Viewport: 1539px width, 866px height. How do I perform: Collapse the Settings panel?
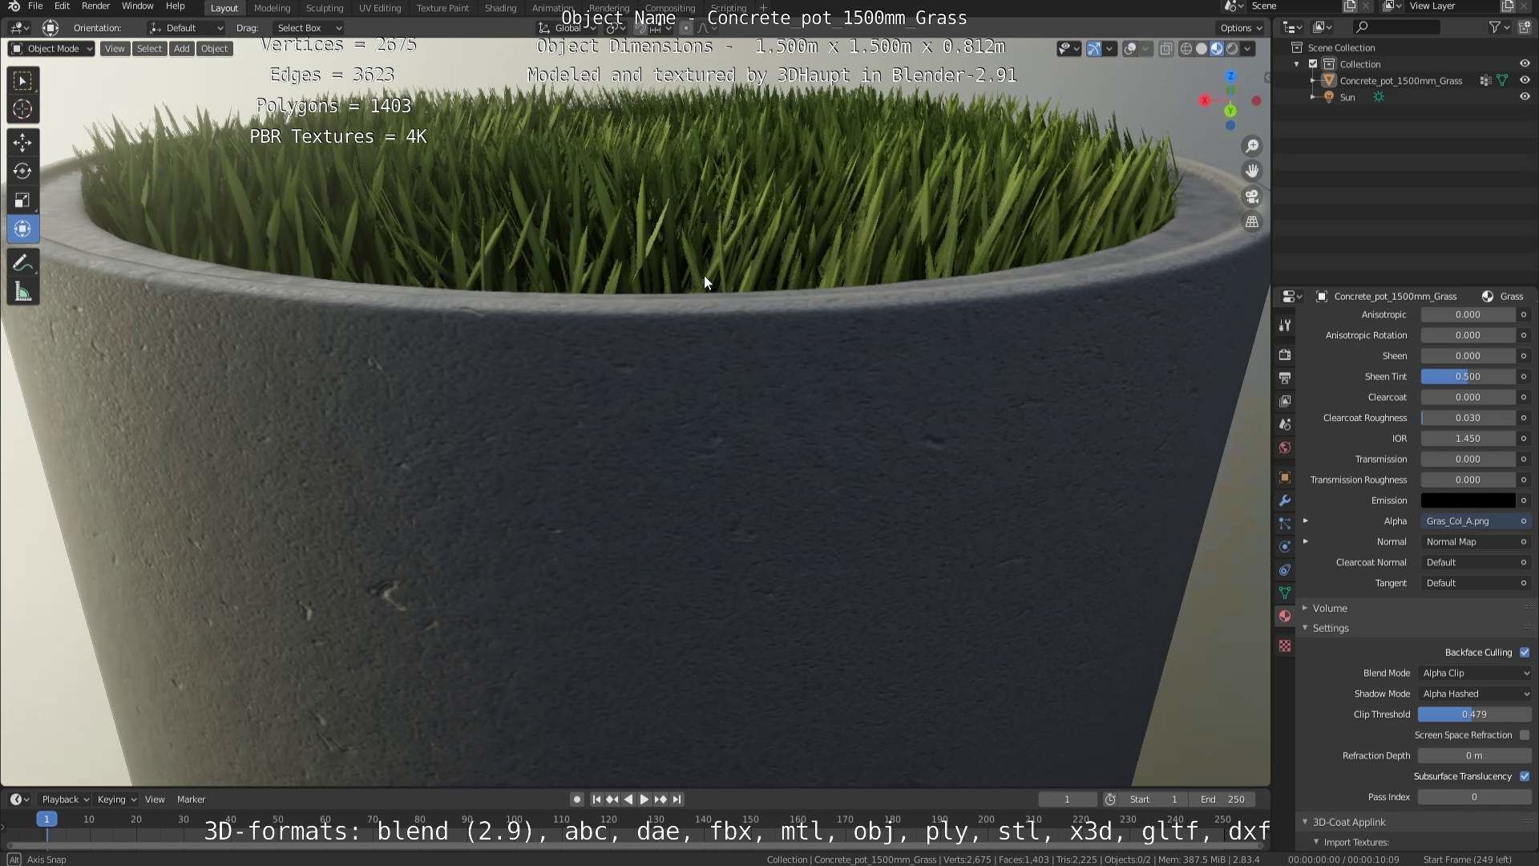coord(1330,629)
